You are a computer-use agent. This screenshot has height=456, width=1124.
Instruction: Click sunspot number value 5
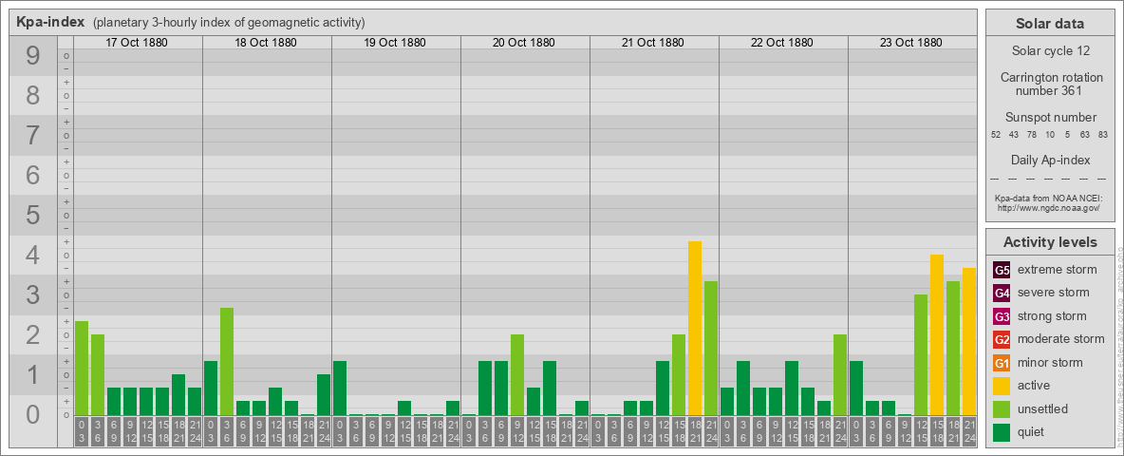click(1067, 135)
